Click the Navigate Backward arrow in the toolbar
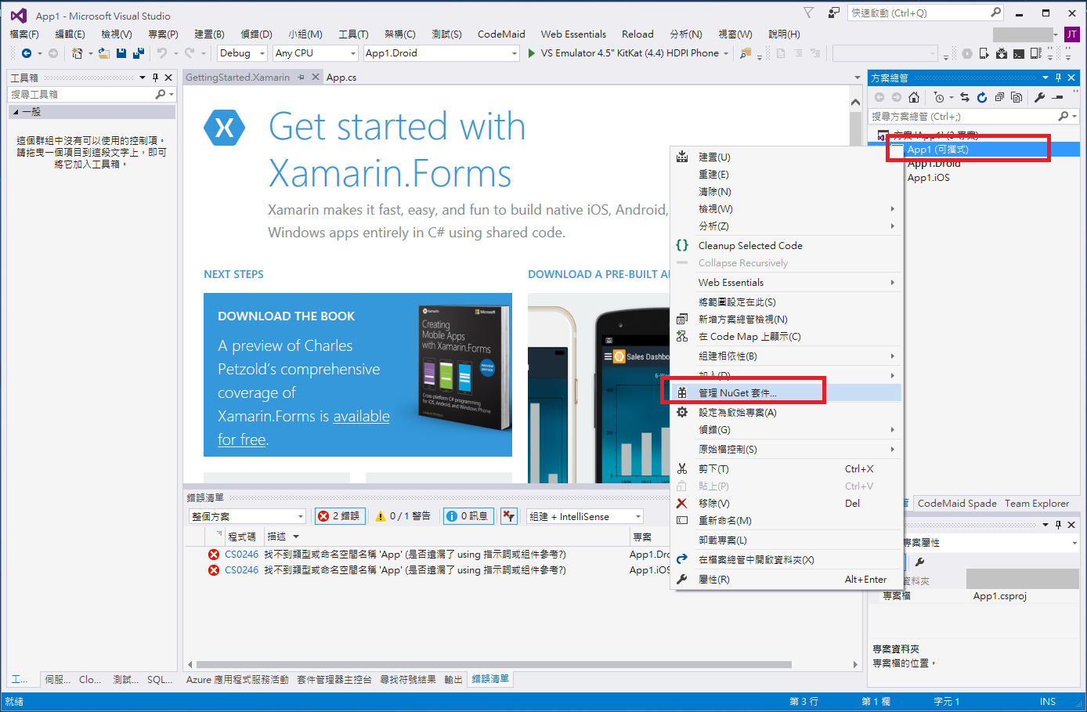Viewport: 1087px width, 712px height. coord(27,53)
